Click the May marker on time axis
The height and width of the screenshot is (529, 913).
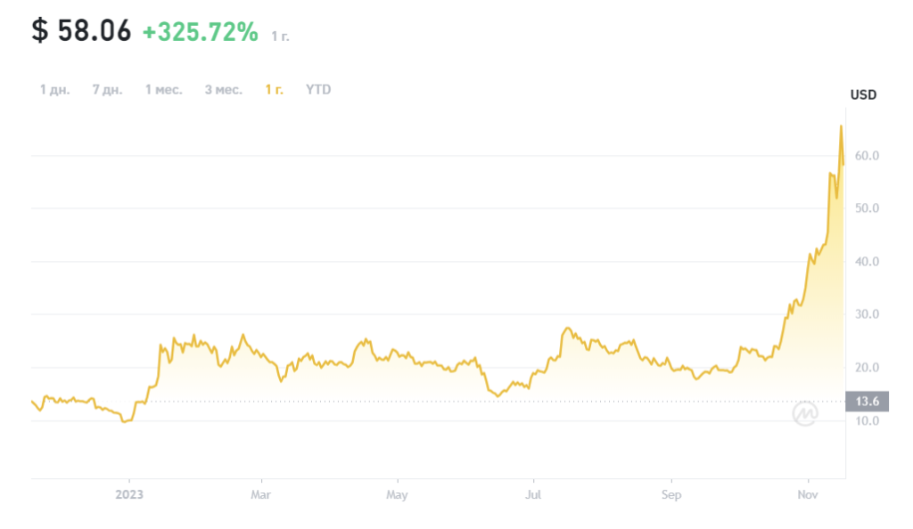[397, 494]
